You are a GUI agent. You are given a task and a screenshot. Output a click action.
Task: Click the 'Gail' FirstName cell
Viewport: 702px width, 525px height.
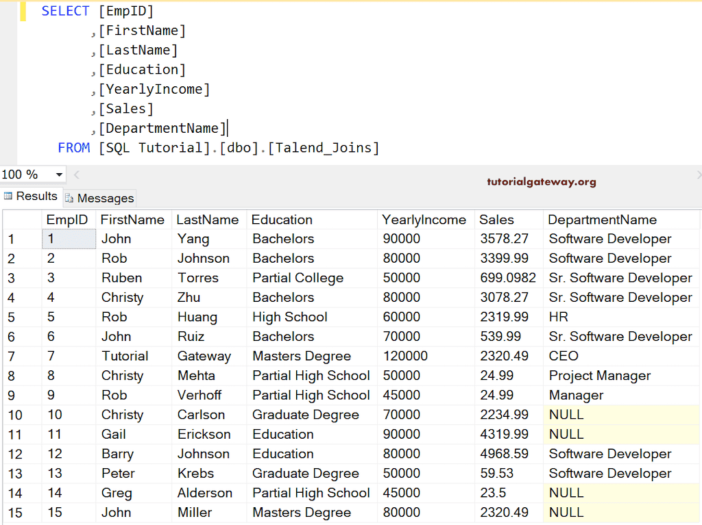coord(134,434)
